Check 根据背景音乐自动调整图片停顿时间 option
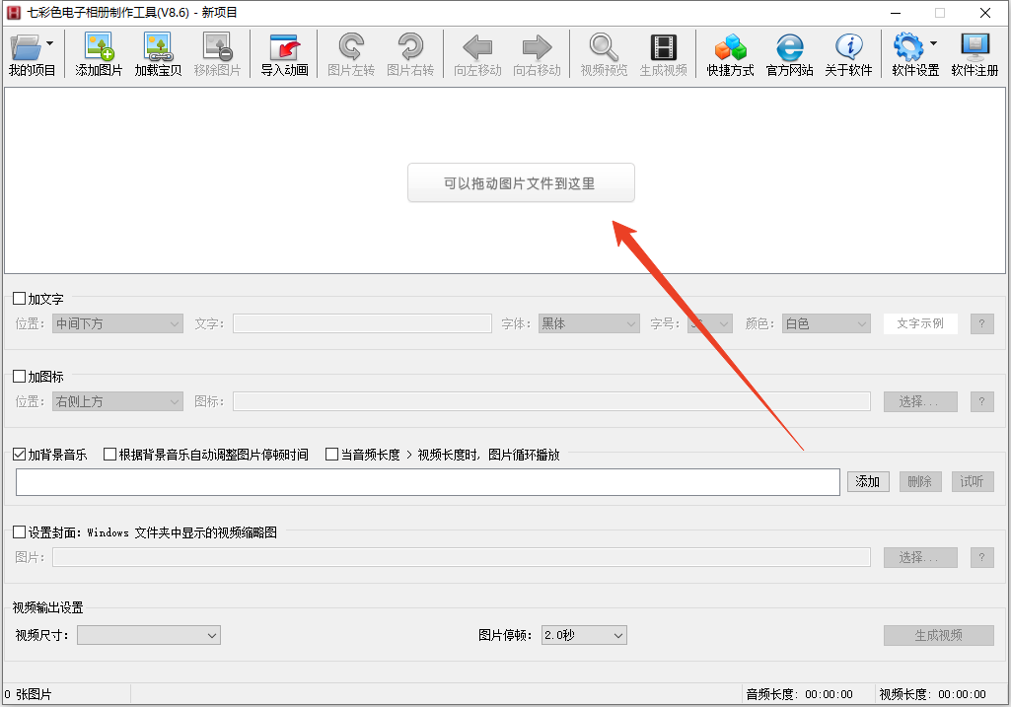This screenshot has width=1011, height=707. tap(110, 455)
